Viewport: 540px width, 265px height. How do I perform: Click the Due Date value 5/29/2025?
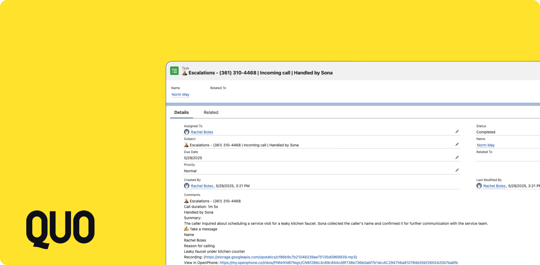coord(193,158)
